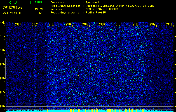176x112 pixels.
Task: Click the version label 1.0.0f
Action: tap(39, 2)
